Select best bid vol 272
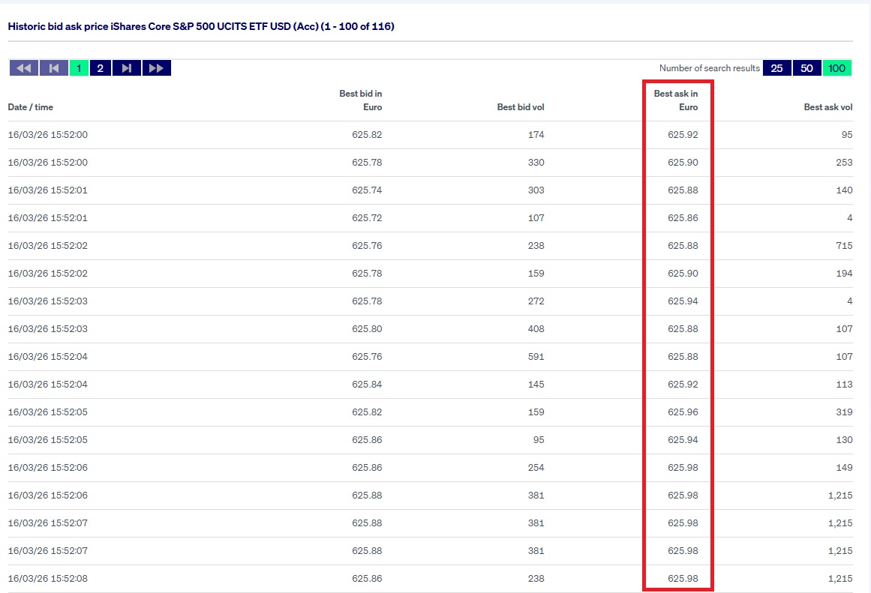Screen dimensions: 871x593 (x=536, y=301)
